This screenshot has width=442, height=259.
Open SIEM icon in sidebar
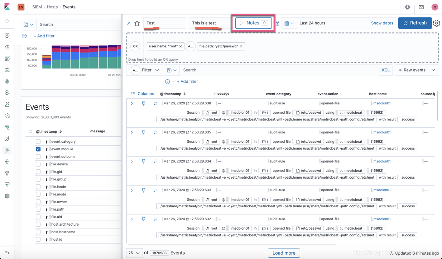(7, 150)
